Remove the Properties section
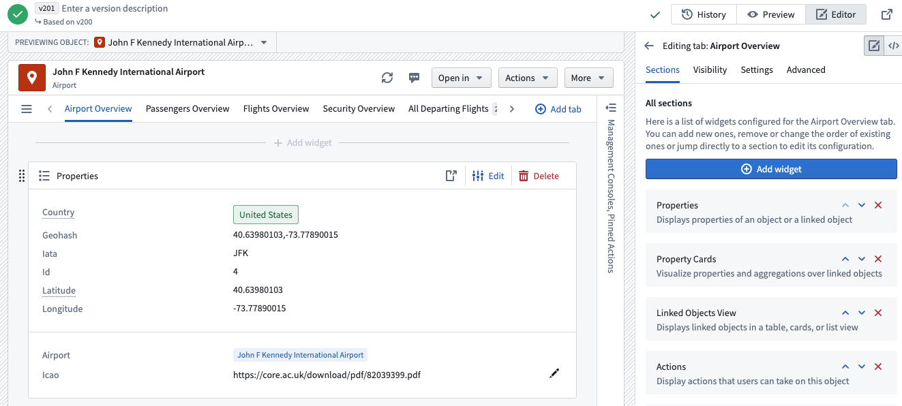This screenshot has height=406, width=902. (878, 205)
